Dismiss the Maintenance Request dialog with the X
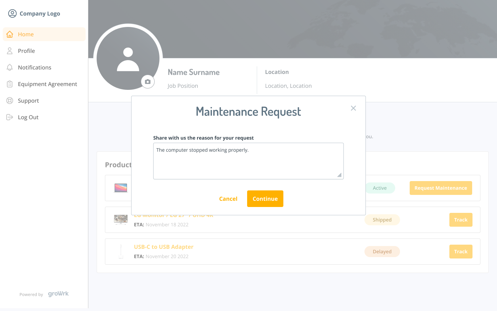 (353, 108)
